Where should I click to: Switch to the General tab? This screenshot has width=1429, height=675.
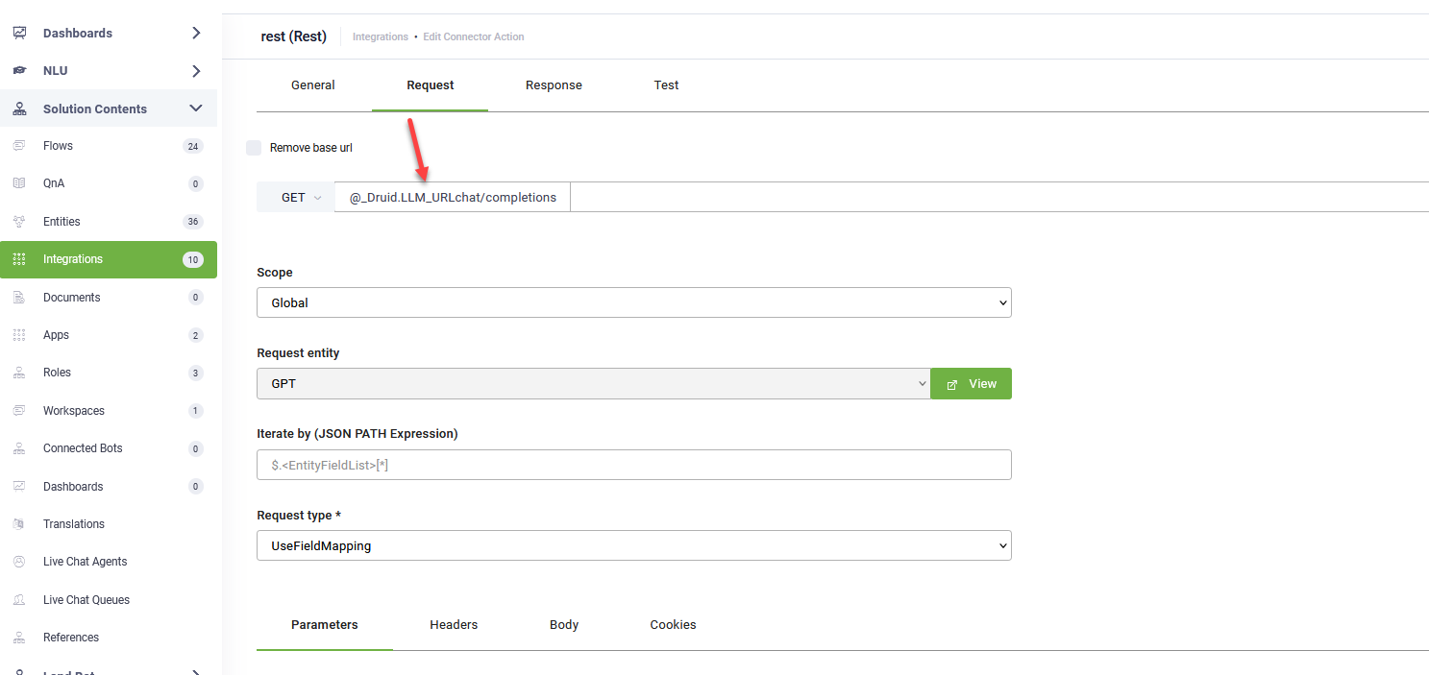pos(313,85)
